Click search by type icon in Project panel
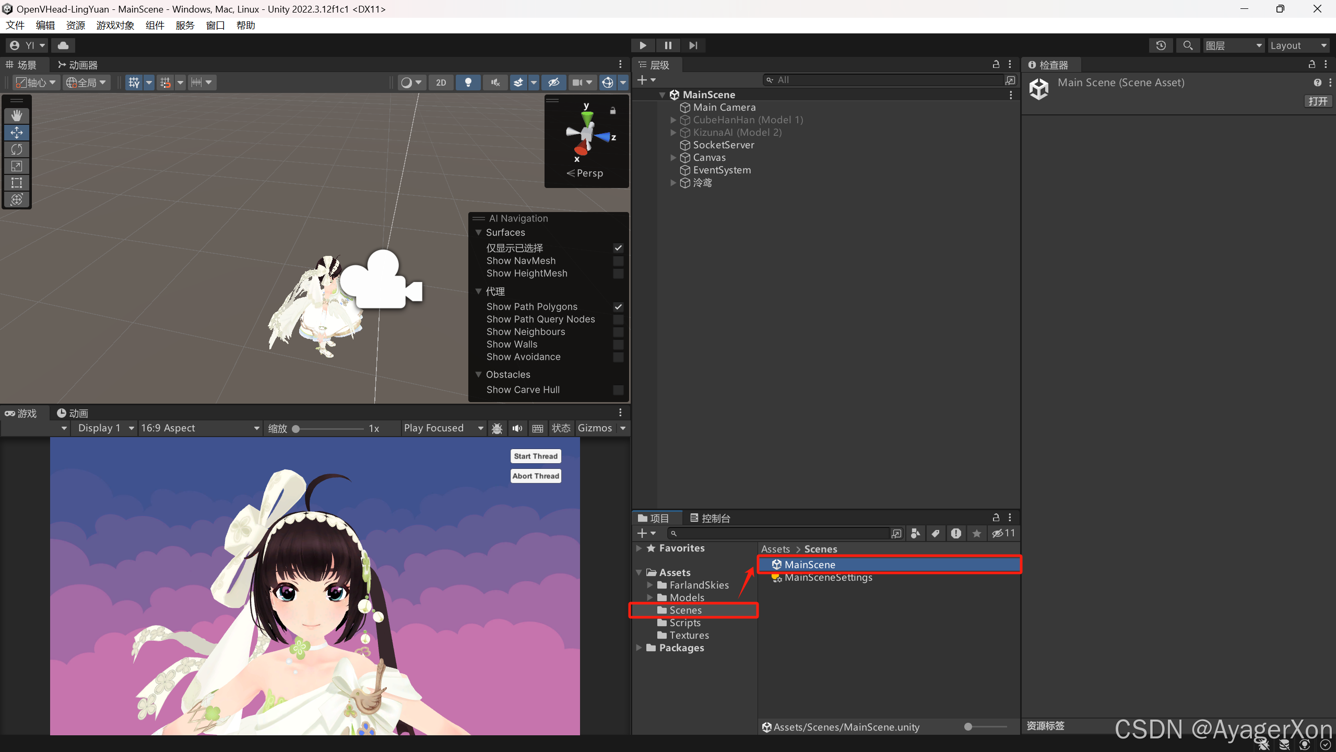The height and width of the screenshot is (752, 1336). click(x=915, y=533)
